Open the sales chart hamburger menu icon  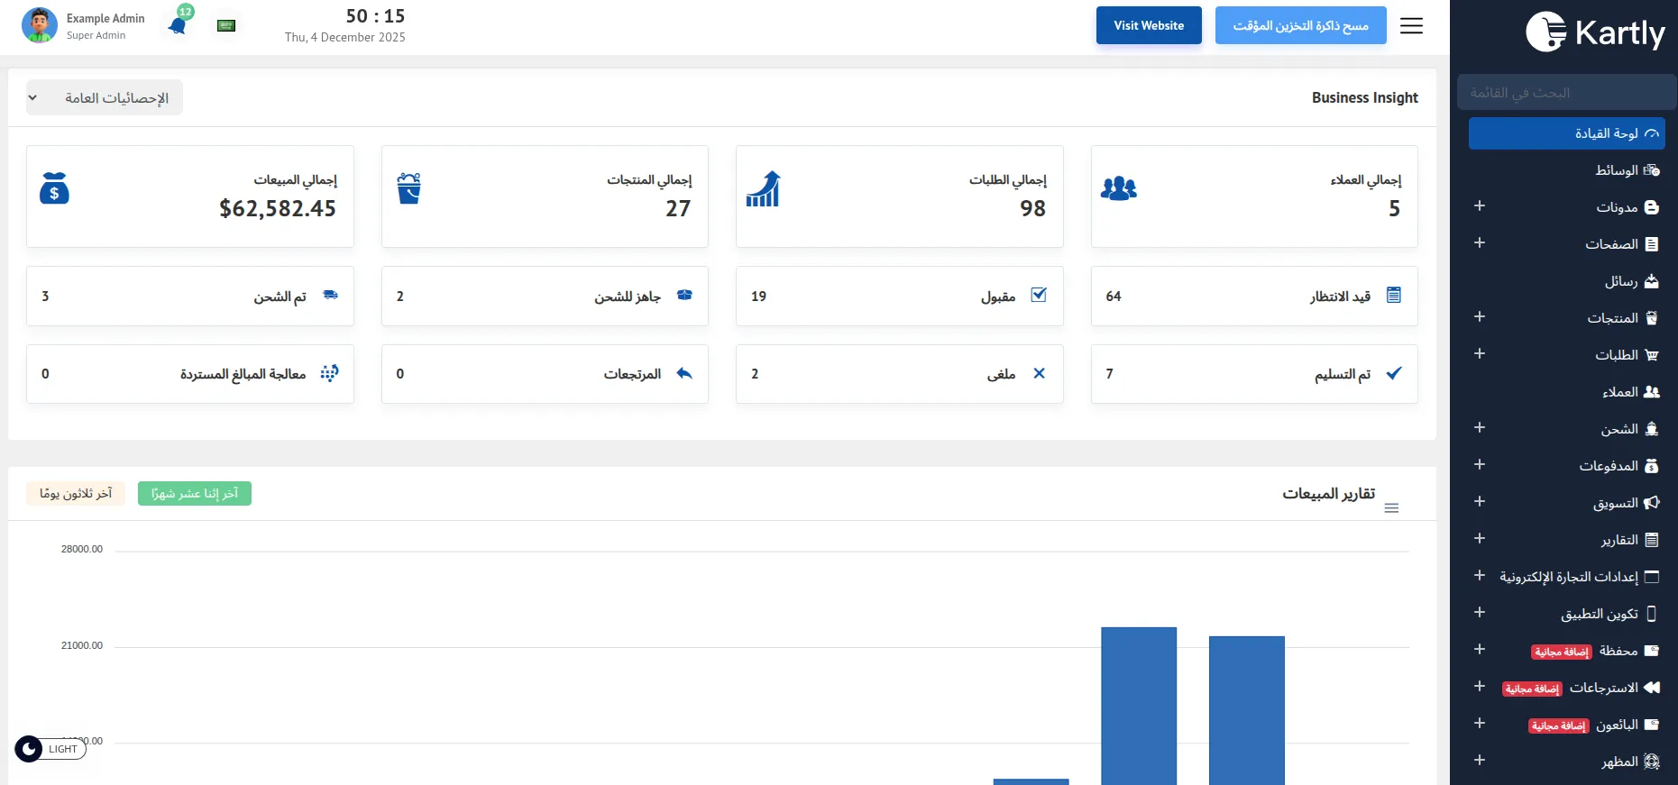pyautogui.click(x=1391, y=508)
